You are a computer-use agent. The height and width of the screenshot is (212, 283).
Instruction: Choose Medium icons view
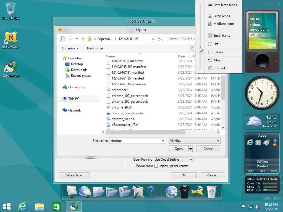(224, 24)
